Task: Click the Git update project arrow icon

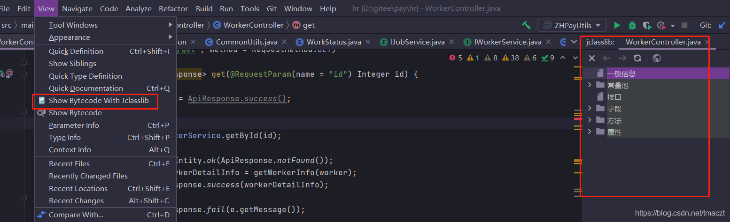Action: point(721,25)
